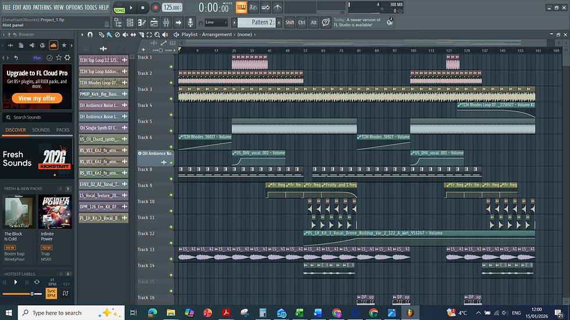This screenshot has width=570, height=320.
Task: Open the Line snap dropdown
Action: coord(216,22)
